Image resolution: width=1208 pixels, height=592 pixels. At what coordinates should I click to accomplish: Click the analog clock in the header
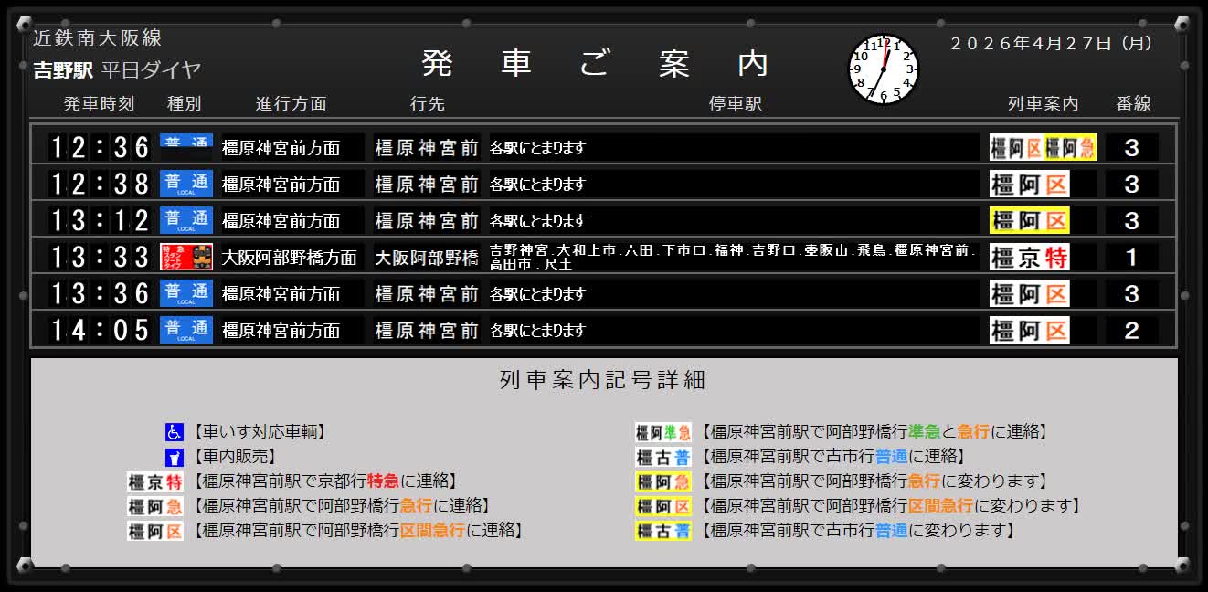tap(883, 69)
